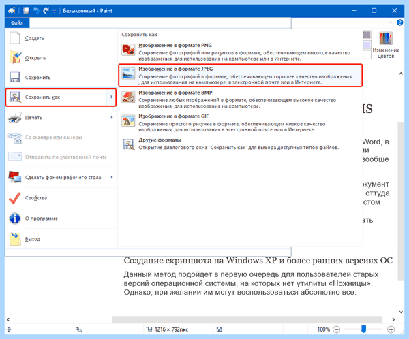Click the horizontal scrollbar track

[x=247, y=319]
